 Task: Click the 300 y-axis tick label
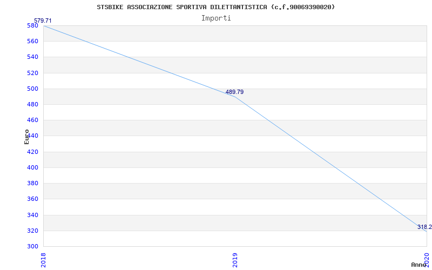pyautogui.click(x=32, y=246)
